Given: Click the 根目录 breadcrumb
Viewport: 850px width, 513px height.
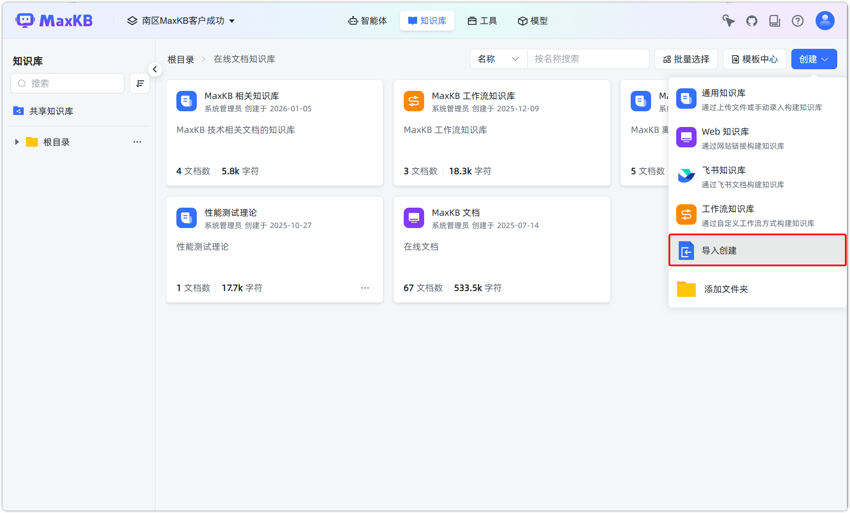Looking at the screenshot, I should [181, 59].
